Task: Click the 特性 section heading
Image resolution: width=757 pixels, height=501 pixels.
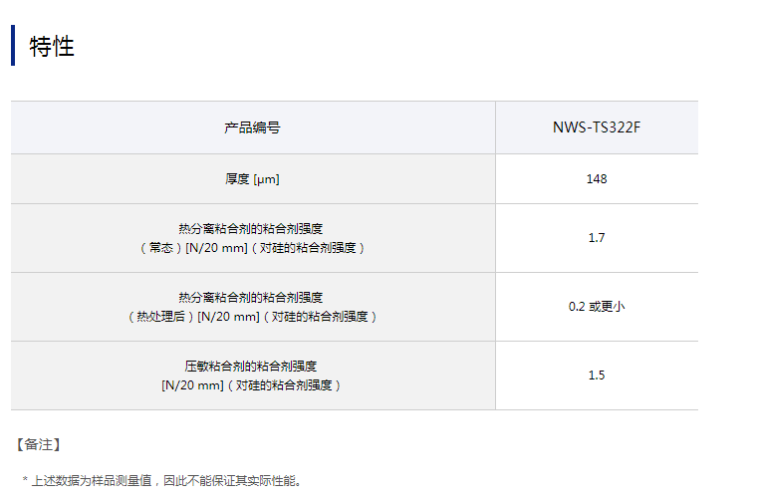Action: tap(52, 46)
